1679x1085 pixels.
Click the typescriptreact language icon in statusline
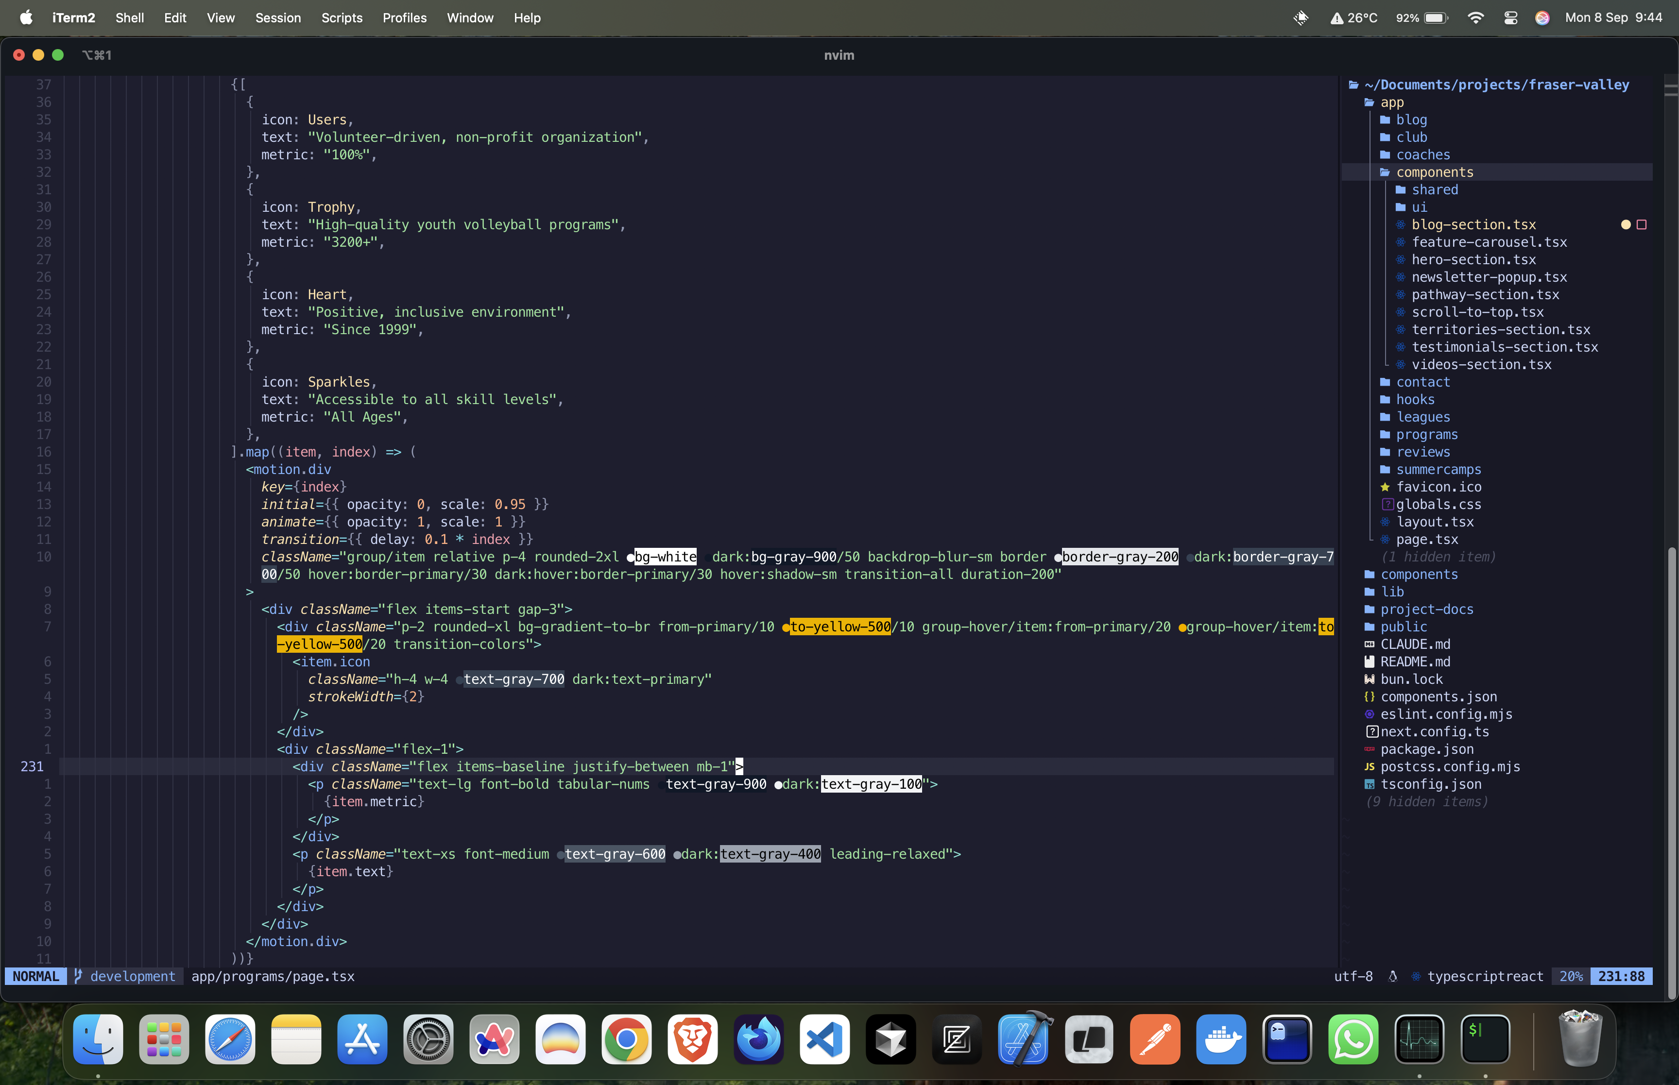point(1416,977)
